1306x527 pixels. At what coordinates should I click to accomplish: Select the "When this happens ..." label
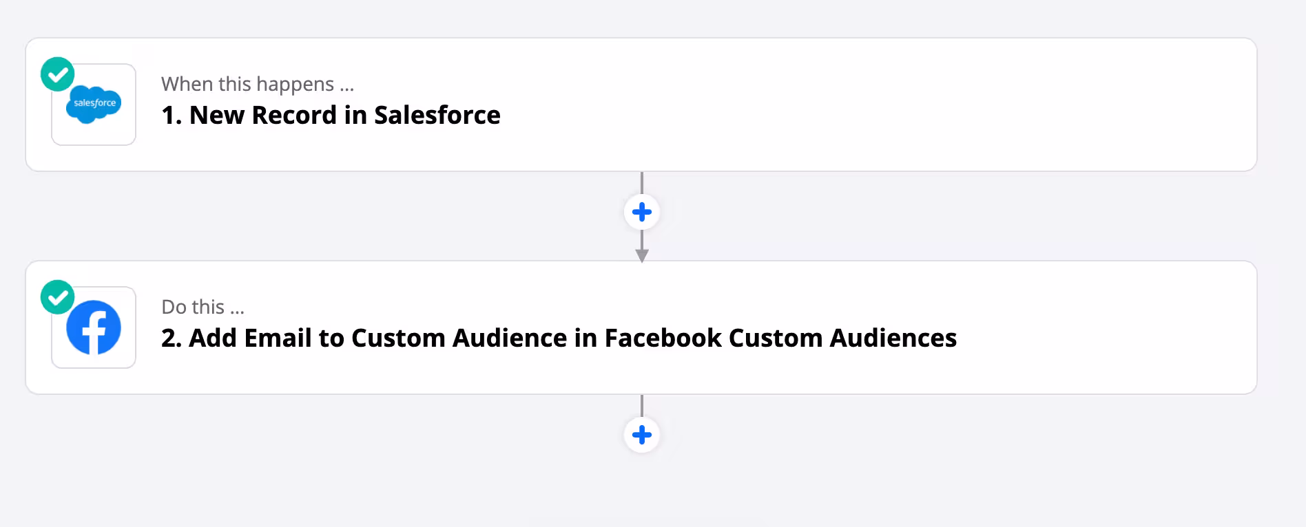coord(258,84)
